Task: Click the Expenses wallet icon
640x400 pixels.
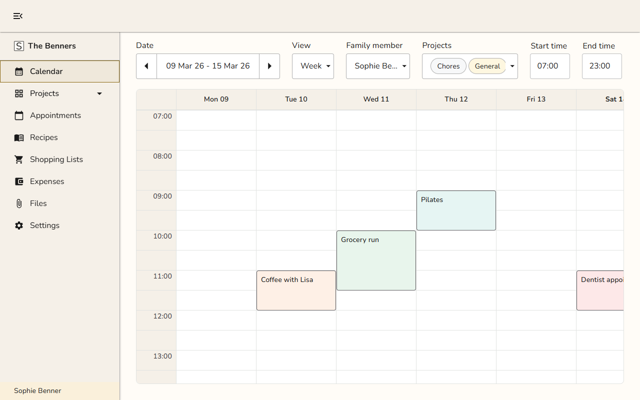Action: pos(19,181)
